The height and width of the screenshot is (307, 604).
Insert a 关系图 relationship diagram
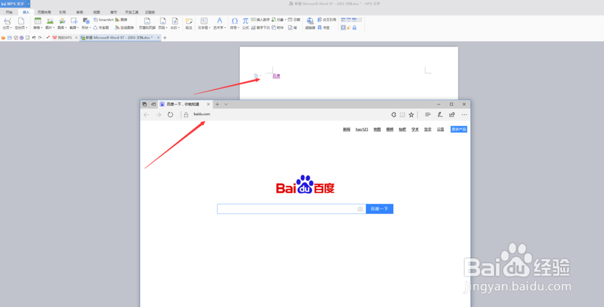[x=101, y=28]
